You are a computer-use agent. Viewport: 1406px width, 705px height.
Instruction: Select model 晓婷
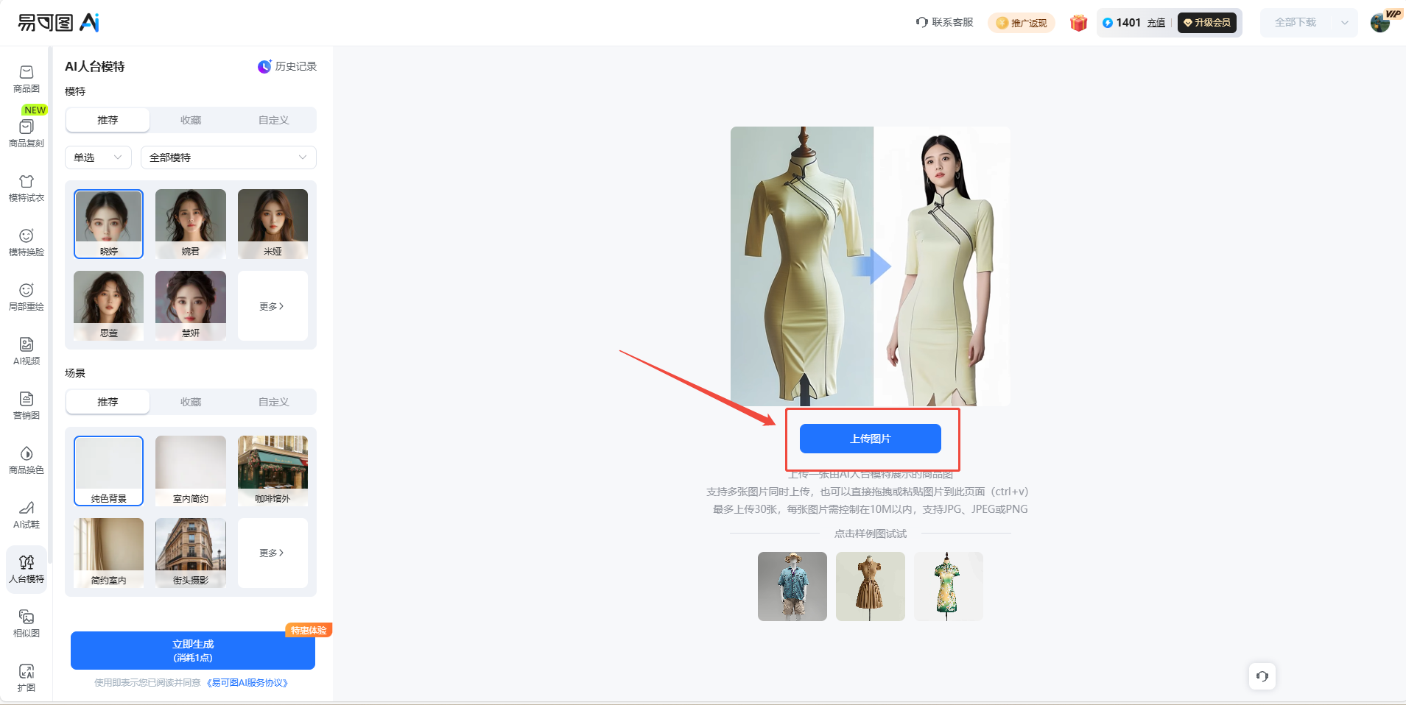[108, 224]
